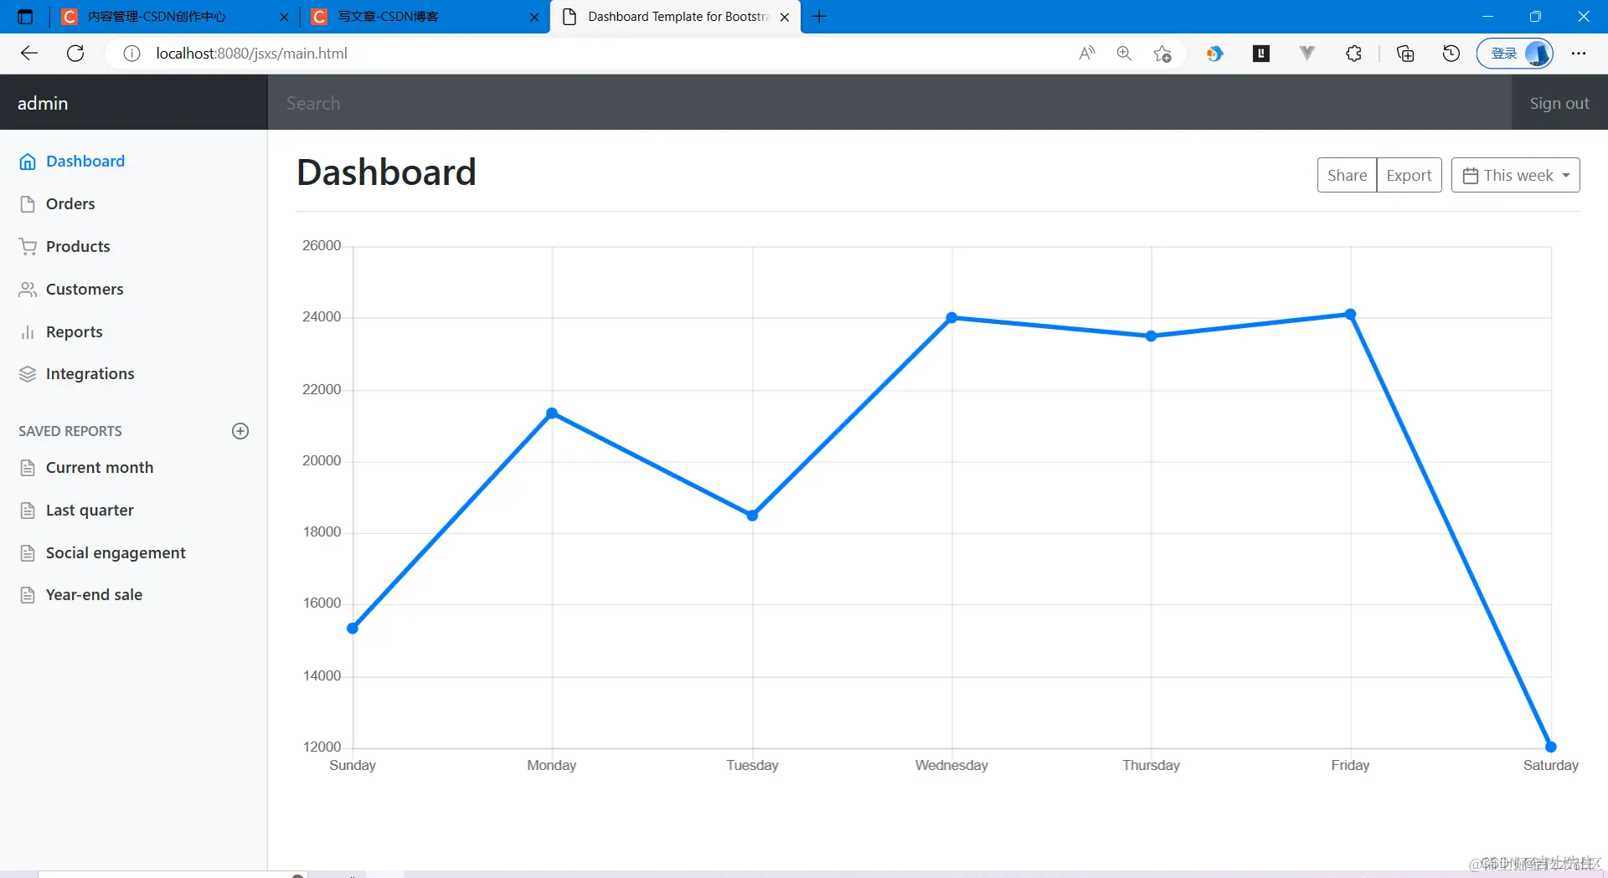
Task: Open the browser extensions puzzle icon
Action: coord(1353,54)
